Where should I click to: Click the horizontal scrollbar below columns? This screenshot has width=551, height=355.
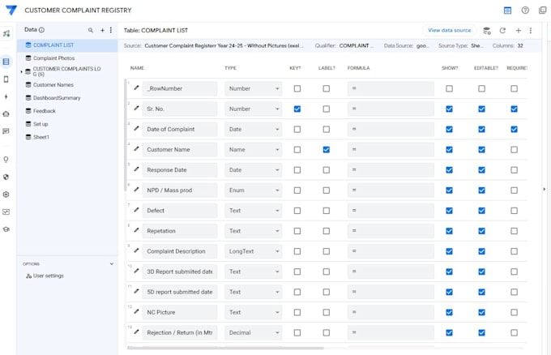point(225,348)
